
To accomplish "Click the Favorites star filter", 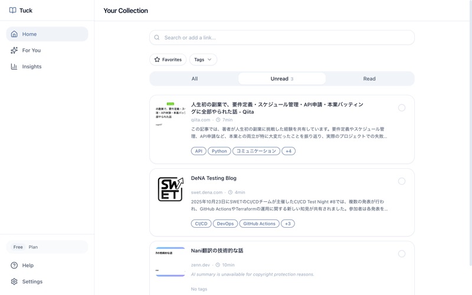I will [168, 60].
